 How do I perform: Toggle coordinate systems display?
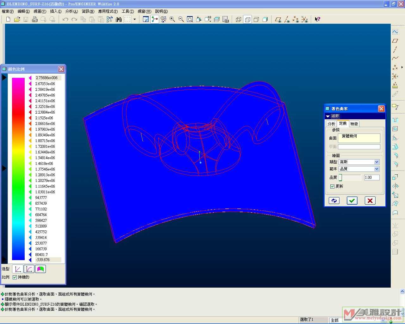(x=305, y=19)
